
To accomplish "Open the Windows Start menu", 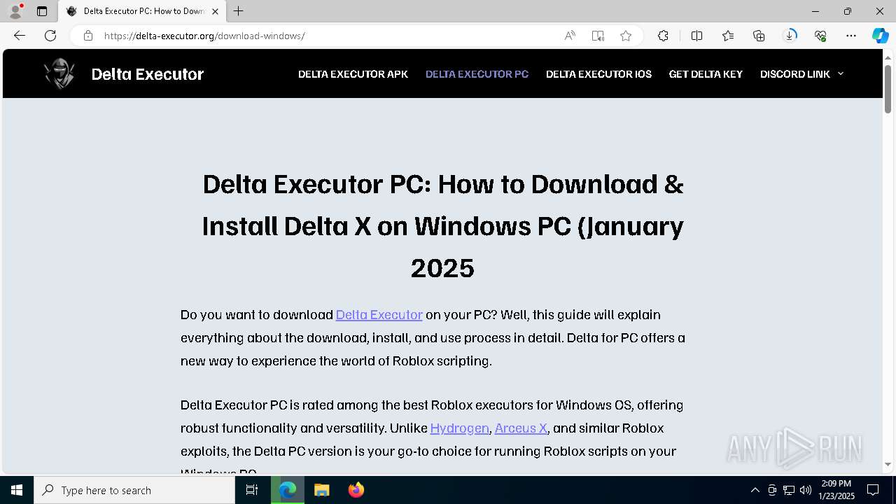I will coord(17,490).
